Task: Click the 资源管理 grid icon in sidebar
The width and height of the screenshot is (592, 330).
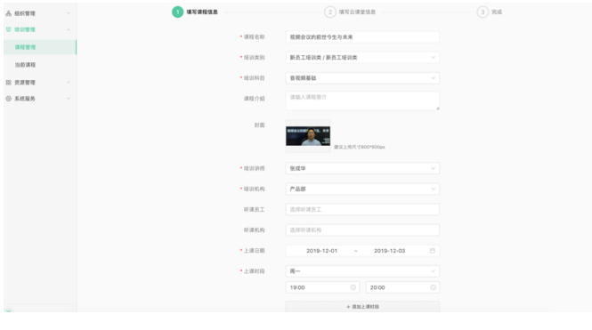Action: (8, 82)
